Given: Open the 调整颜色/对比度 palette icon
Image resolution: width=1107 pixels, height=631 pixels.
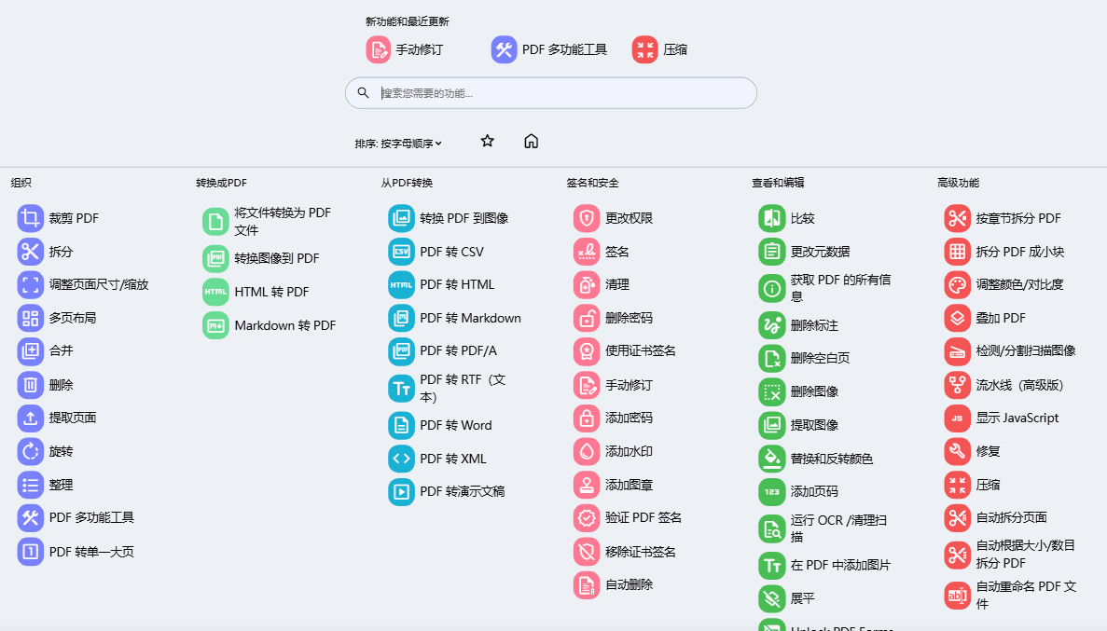Looking at the screenshot, I should (958, 284).
